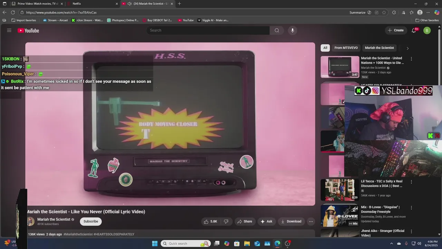
Task: Open browser extensions puzzle icon
Action: pos(394,12)
